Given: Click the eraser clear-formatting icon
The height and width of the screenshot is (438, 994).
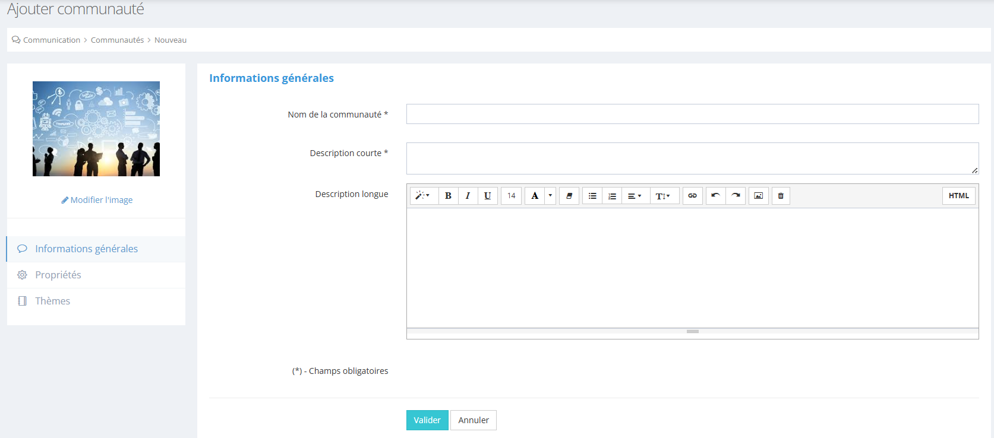Looking at the screenshot, I should (x=569, y=196).
